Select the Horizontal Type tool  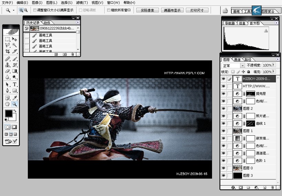coord(14,84)
